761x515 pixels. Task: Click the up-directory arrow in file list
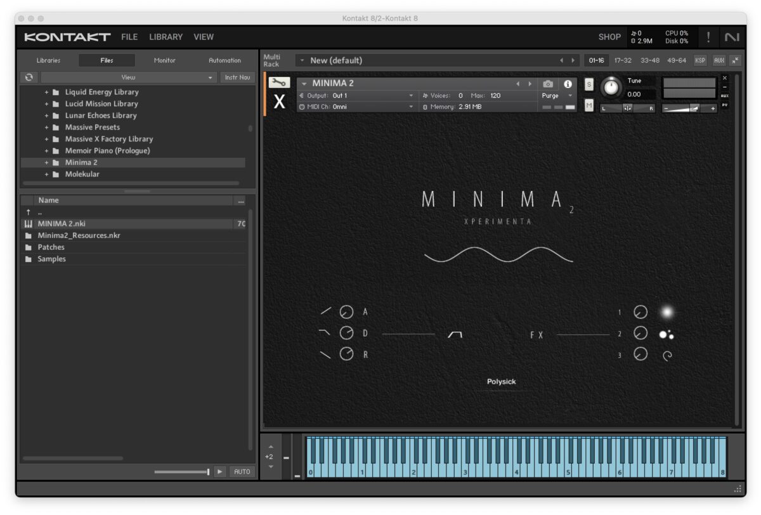point(28,212)
